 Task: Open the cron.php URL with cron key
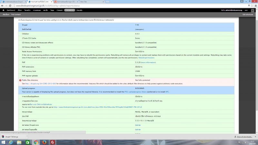click(x=98, y=107)
